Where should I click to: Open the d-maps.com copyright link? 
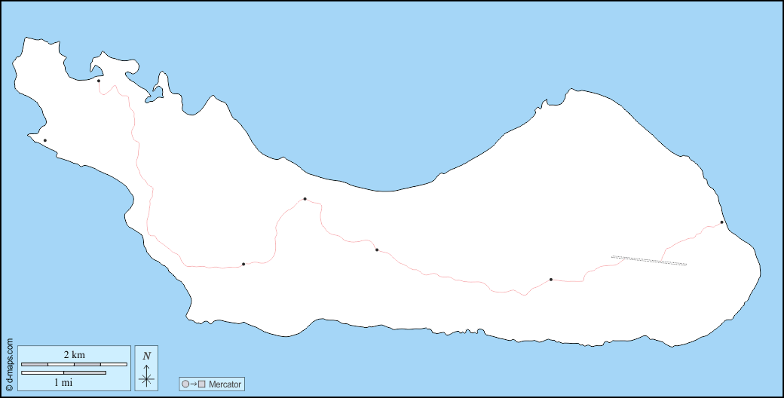10,365
